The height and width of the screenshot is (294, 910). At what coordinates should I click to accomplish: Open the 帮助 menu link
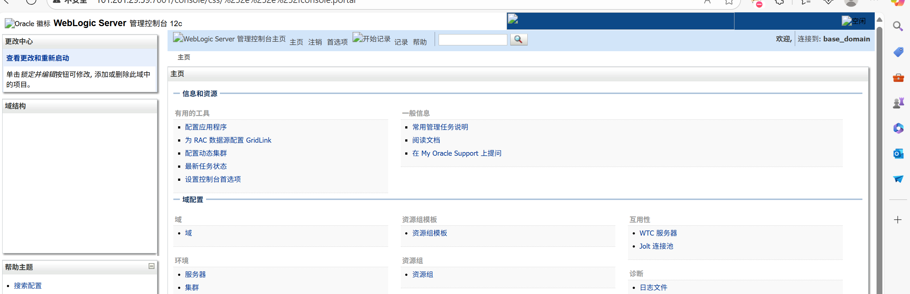tap(420, 42)
